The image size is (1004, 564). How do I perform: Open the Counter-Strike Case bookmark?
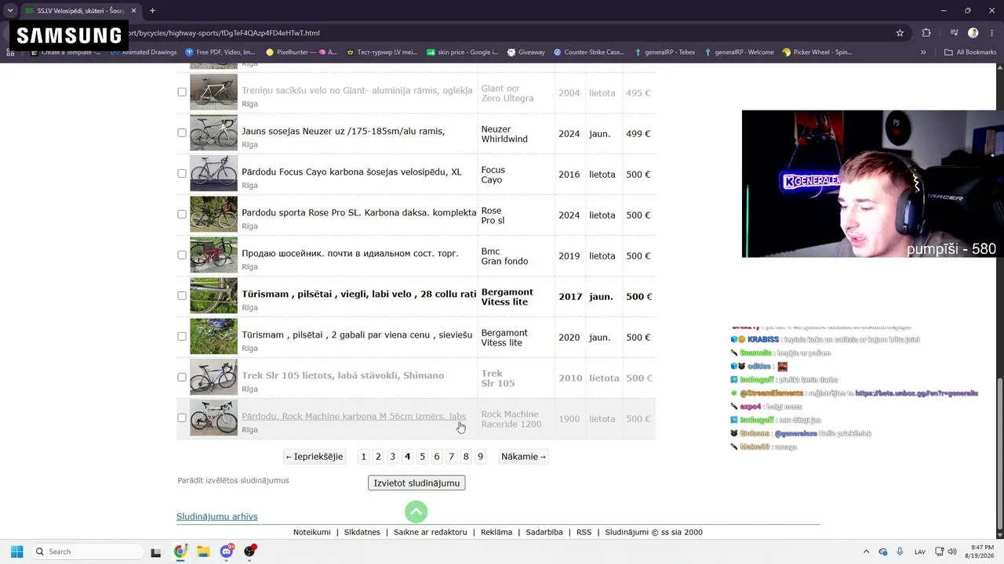tap(588, 52)
